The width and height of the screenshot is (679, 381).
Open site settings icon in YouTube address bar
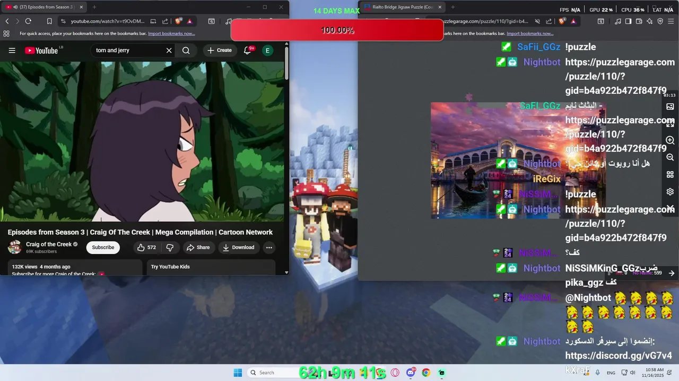(63, 21)
